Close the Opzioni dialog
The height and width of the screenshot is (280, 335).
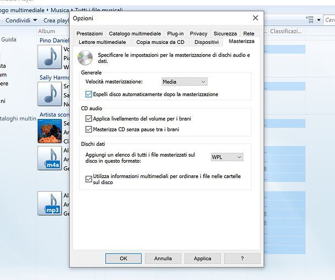(255, 18)
